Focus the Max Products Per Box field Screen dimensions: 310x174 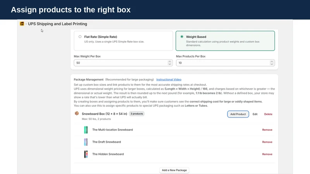point(226,63)
